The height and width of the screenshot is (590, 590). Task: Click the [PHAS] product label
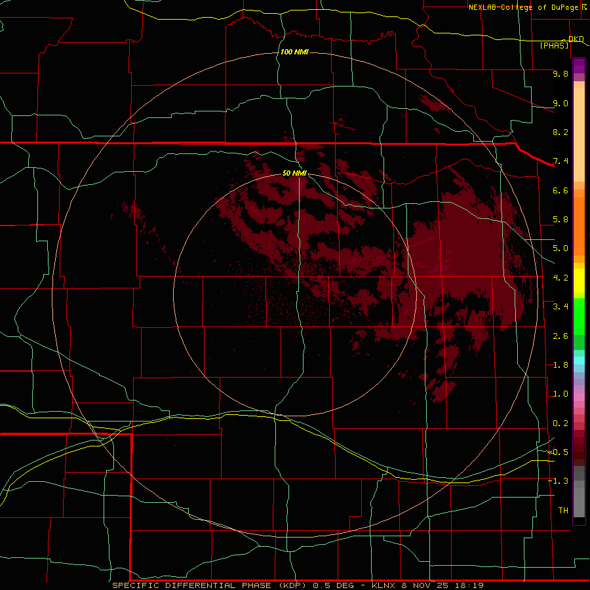(554, 45)
